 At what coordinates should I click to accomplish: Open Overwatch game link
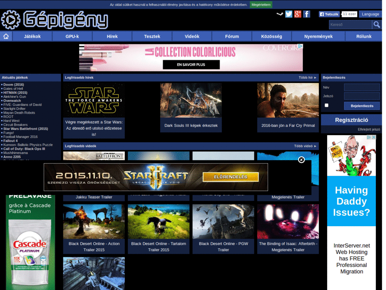12,100
